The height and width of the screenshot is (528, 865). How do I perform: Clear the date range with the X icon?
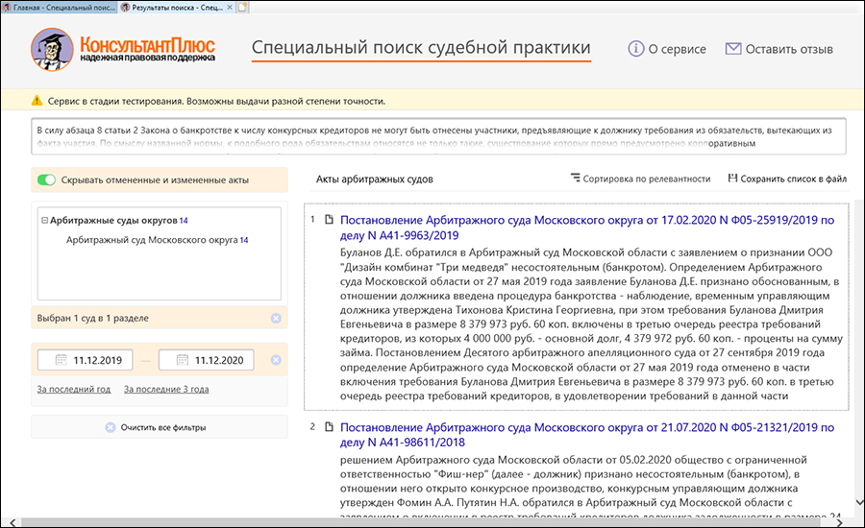point(276,360)
